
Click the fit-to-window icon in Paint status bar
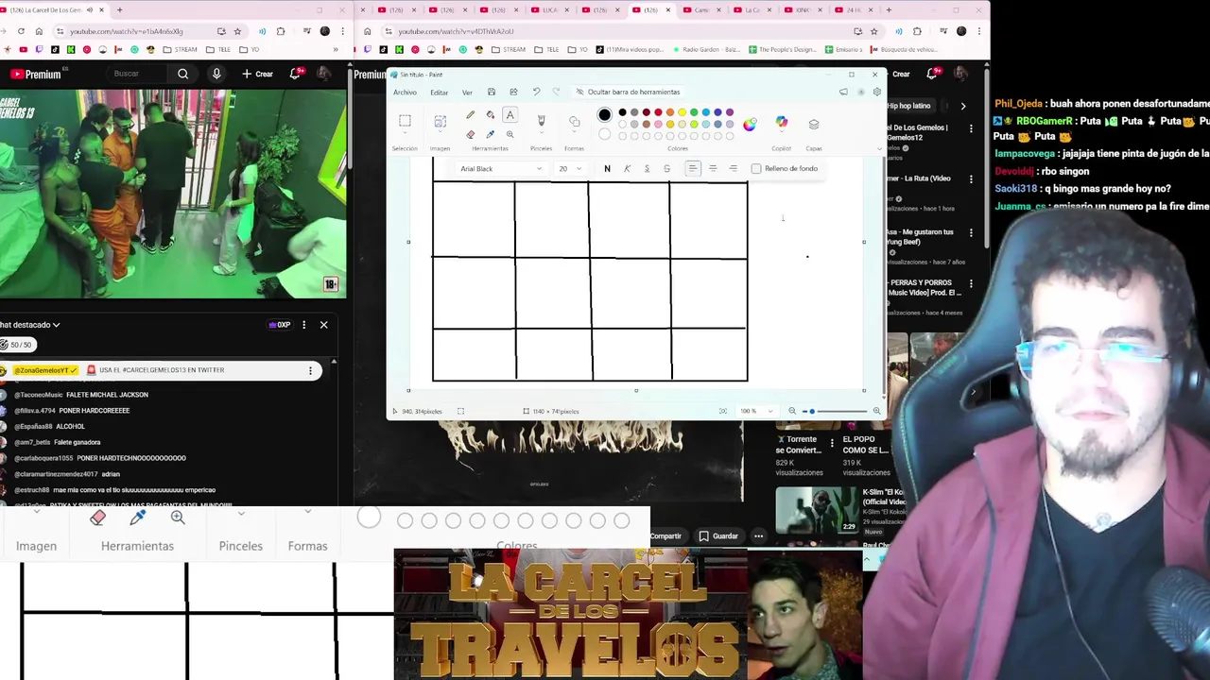[x=723, y=411]
